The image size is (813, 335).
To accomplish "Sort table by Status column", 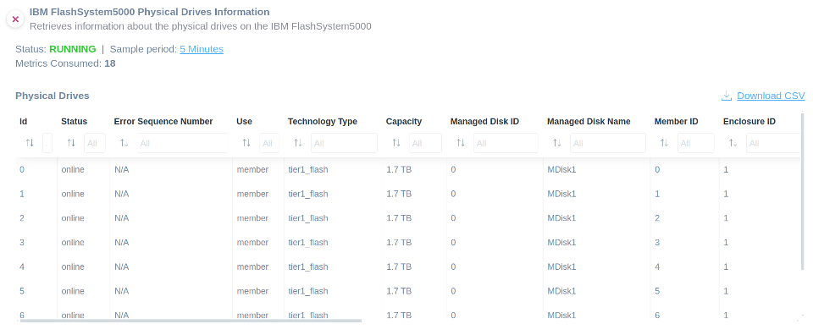I will pyautogui.click(x=71, y=143).
